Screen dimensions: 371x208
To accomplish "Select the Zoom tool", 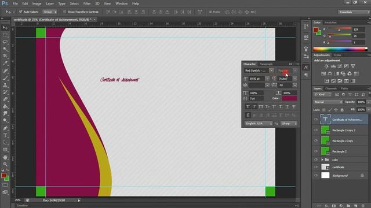I will (5, 164).
